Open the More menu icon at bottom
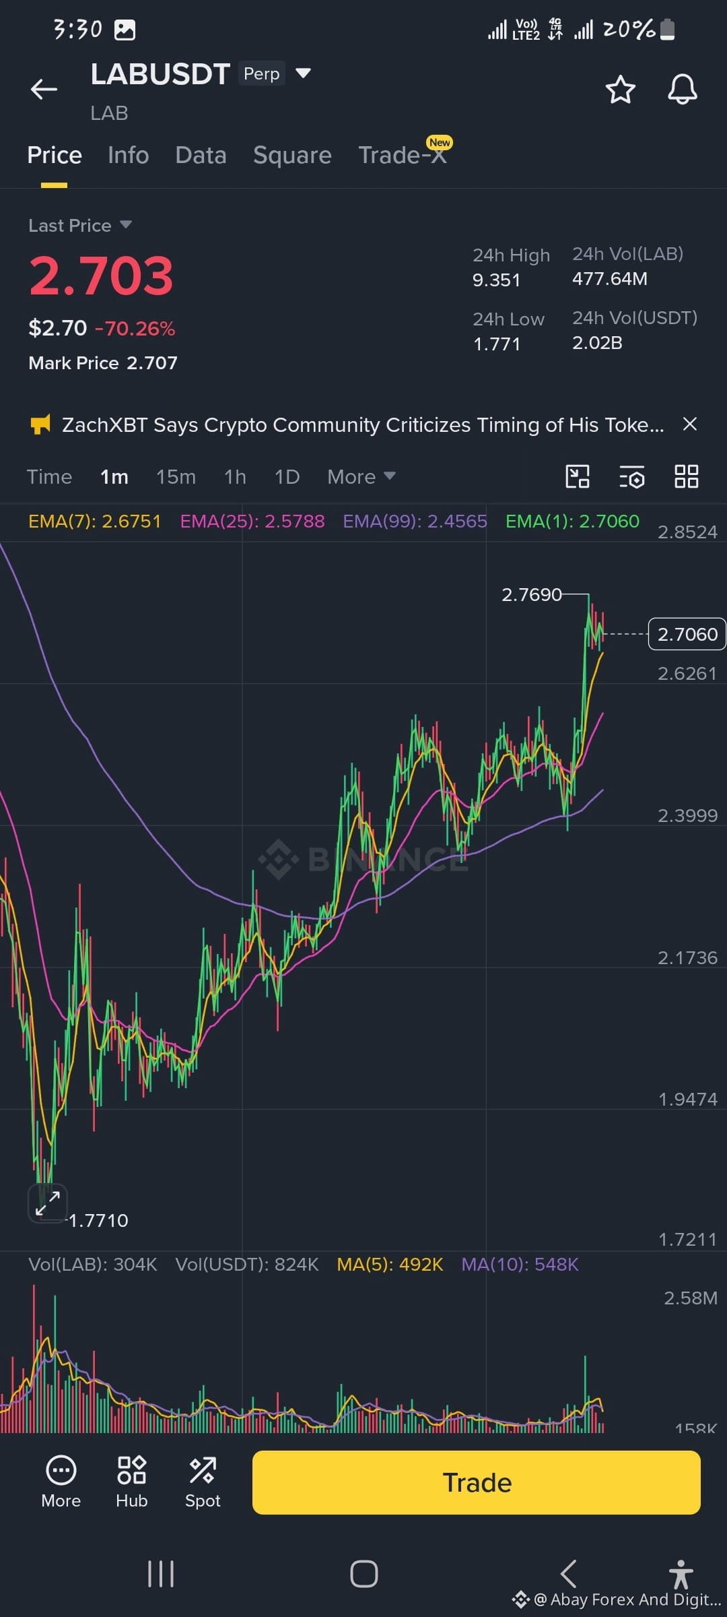Screen dimensions: 727x1617 61,1482
